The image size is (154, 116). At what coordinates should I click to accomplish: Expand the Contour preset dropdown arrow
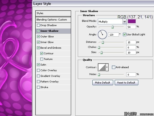click(107, 67)
